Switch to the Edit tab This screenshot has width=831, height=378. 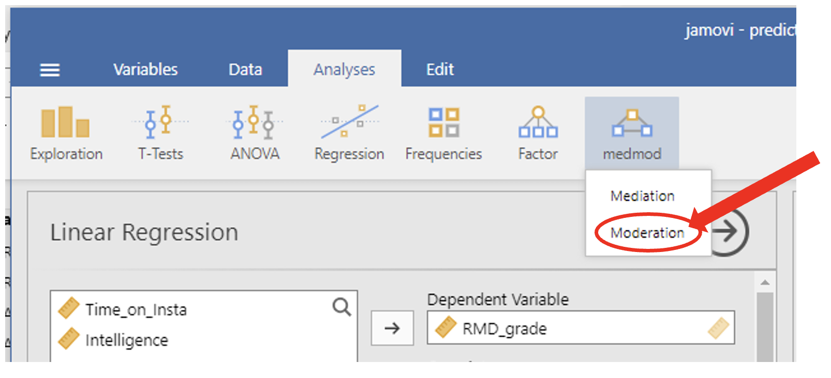440,70
